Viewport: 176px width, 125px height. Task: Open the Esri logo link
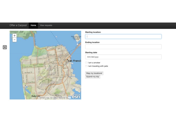[76, 96]
